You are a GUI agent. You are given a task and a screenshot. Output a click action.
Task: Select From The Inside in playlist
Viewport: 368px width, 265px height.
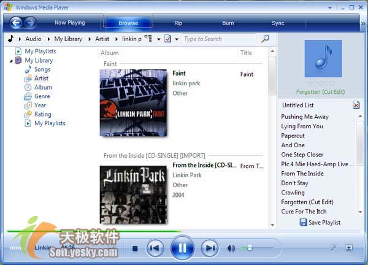302,174
